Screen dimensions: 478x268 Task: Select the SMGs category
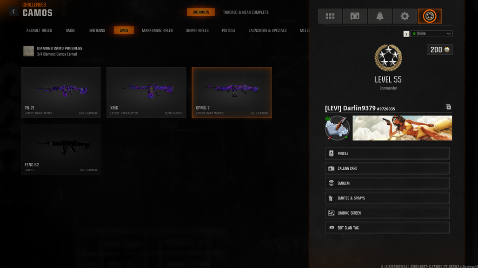pyautogui.click(x=70, y=31)
